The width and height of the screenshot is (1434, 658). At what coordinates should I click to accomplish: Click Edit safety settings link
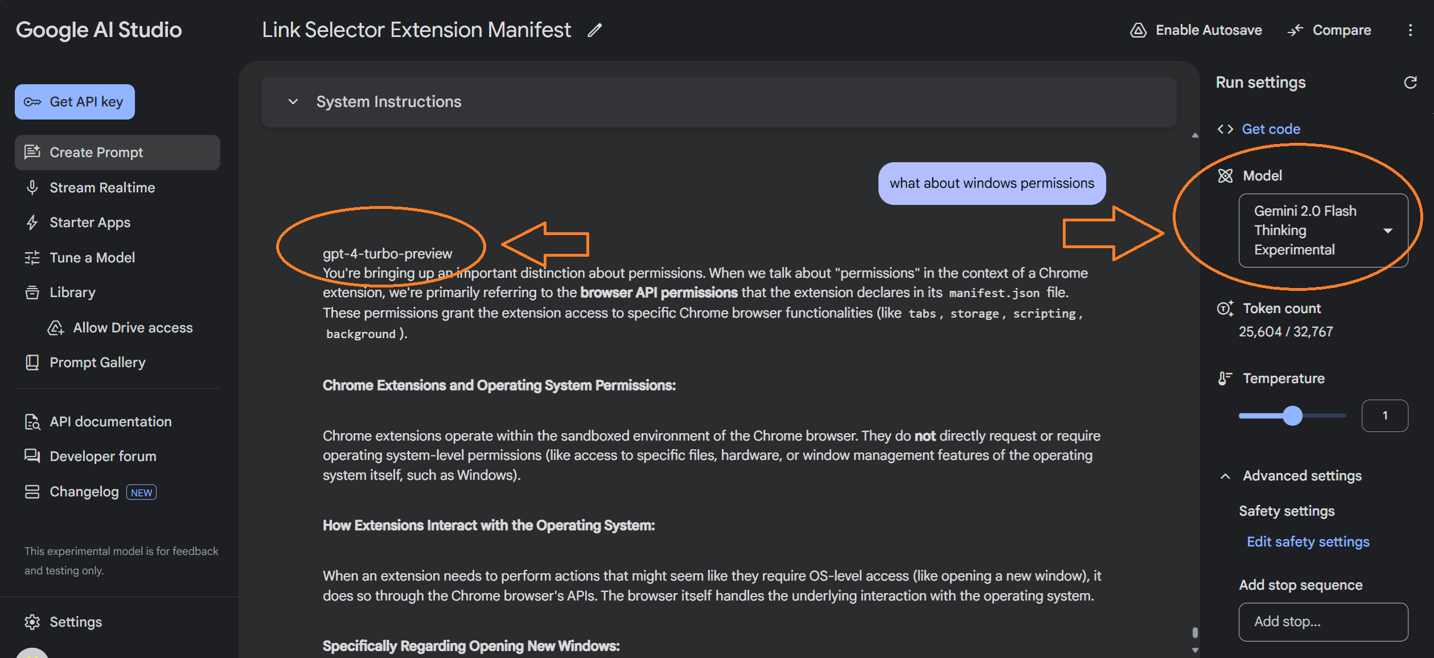click(1308, 541)
